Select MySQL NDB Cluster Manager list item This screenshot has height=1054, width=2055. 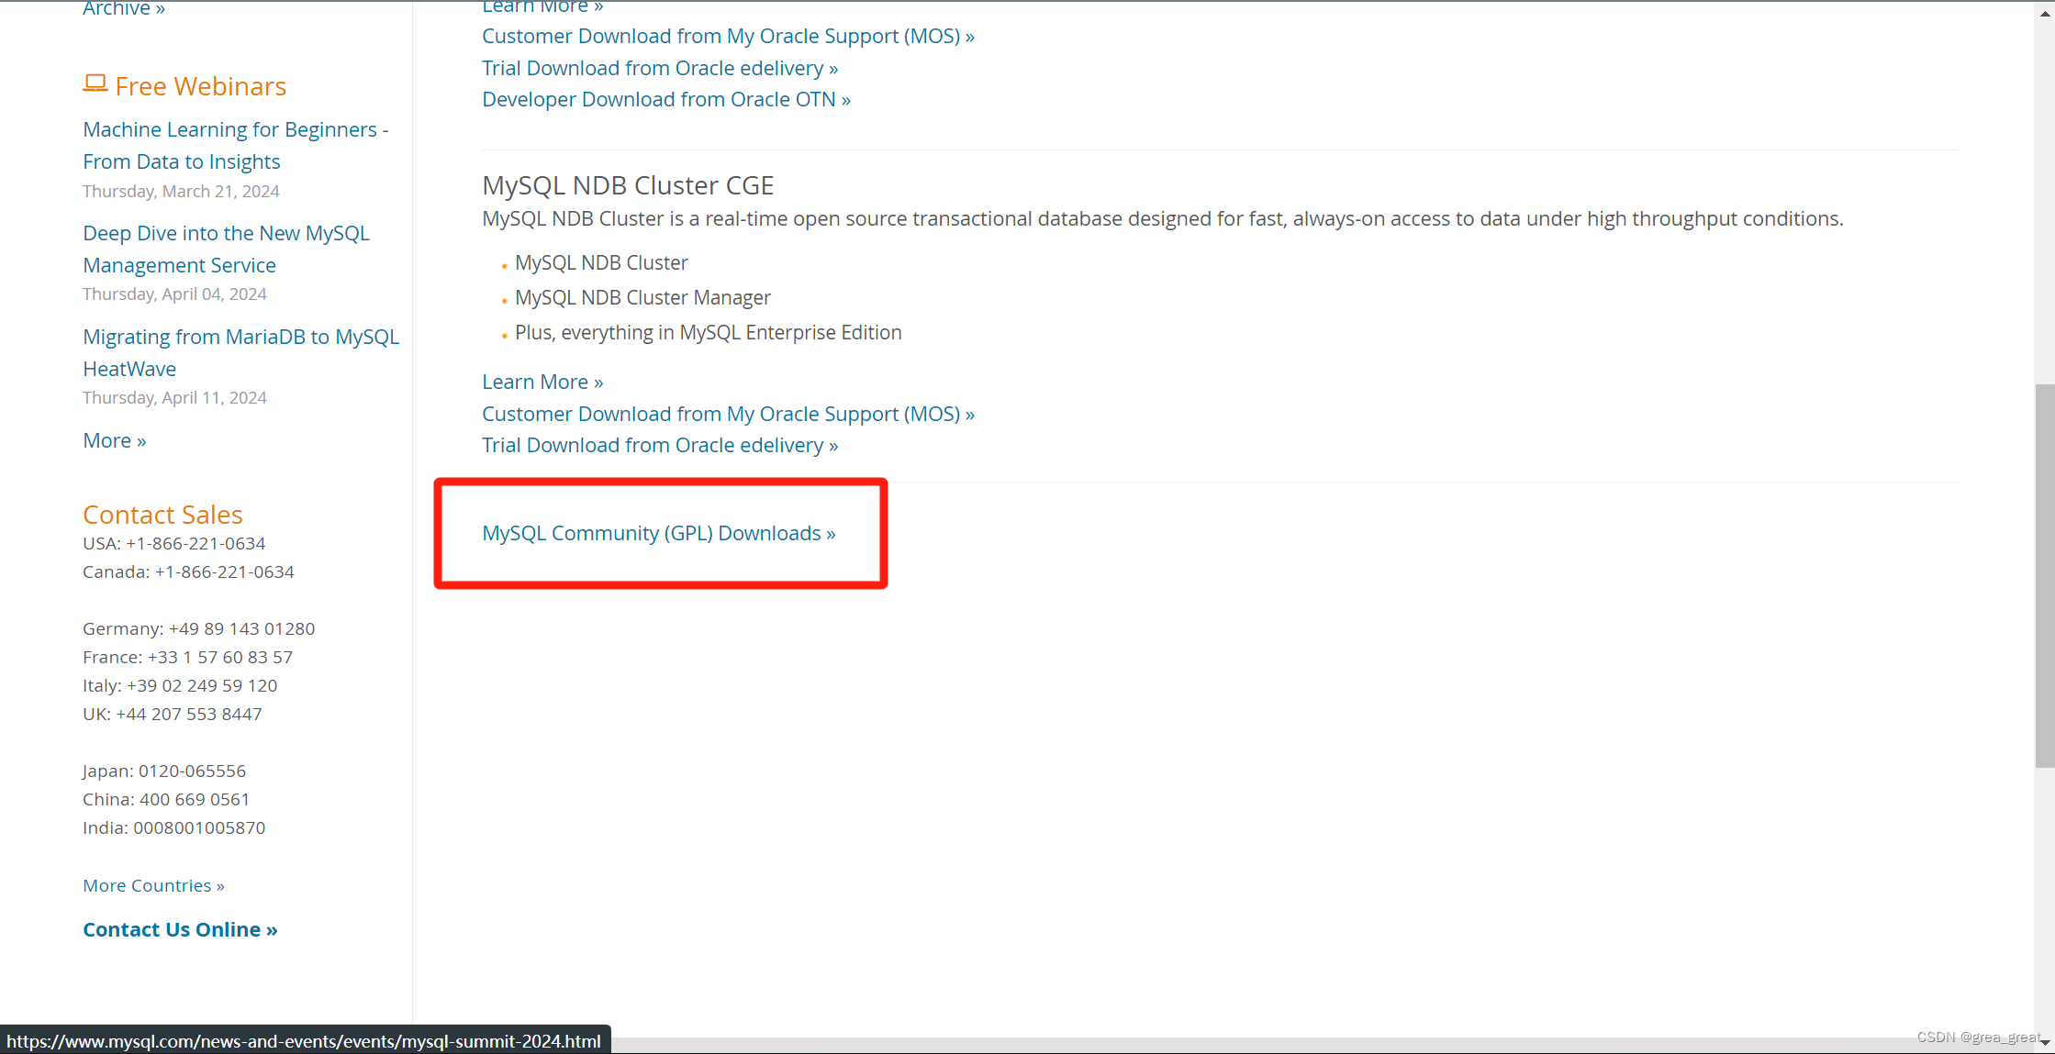tap(642, 297)
